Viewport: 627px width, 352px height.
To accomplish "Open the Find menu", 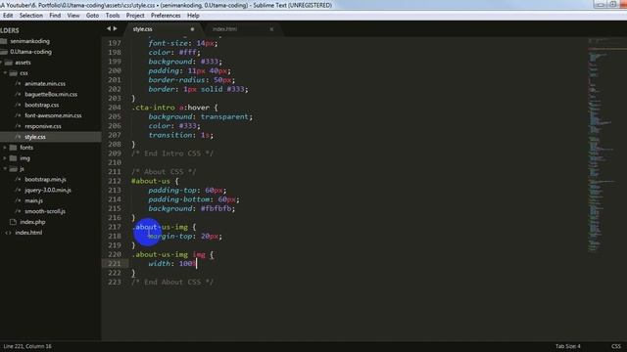I will (55, 16).
